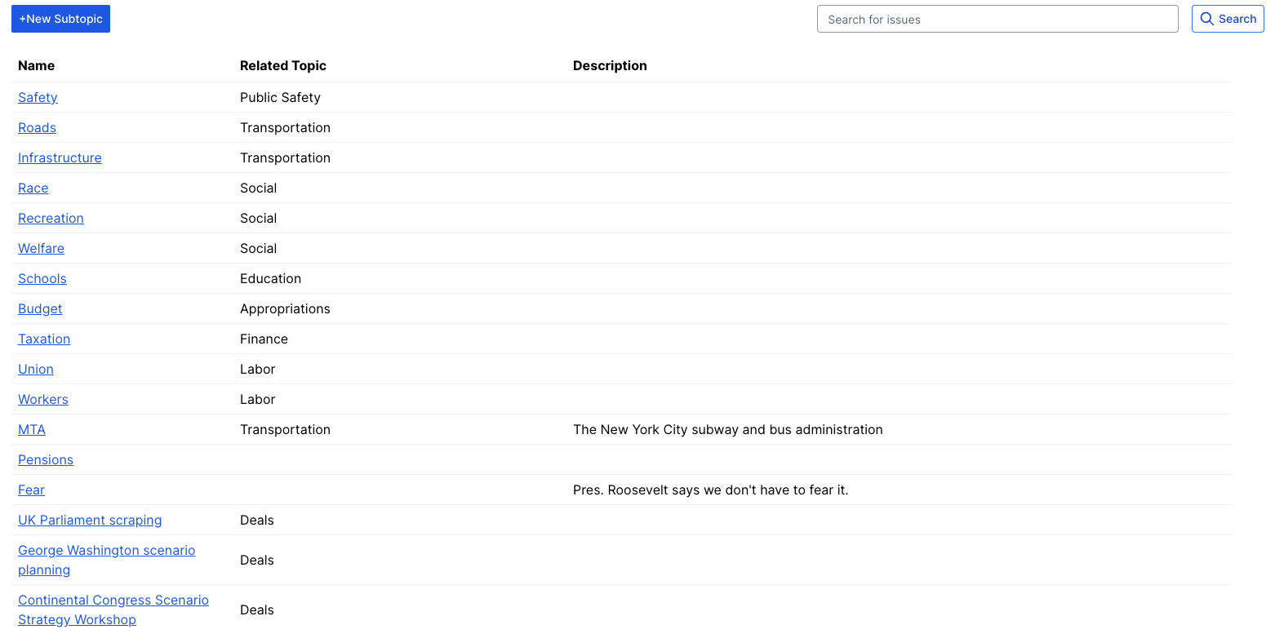The image size is (1275, 634).
Task: Open George Washington scenario planning link
Action: point(107,560)
